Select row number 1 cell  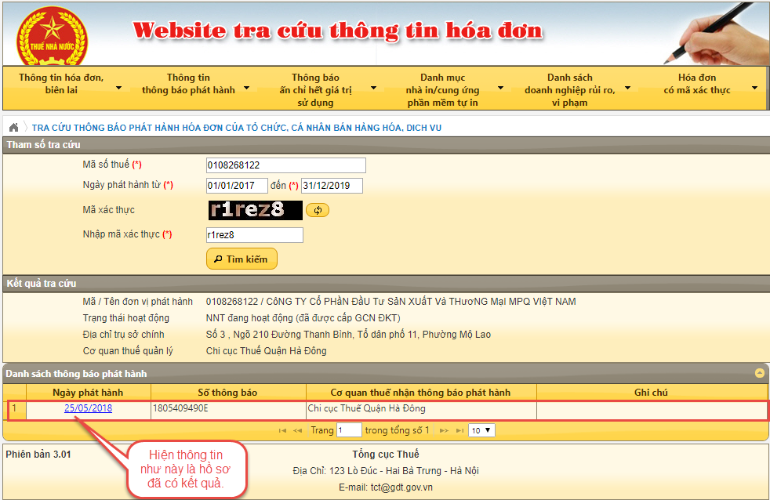(x=15, y=408)
